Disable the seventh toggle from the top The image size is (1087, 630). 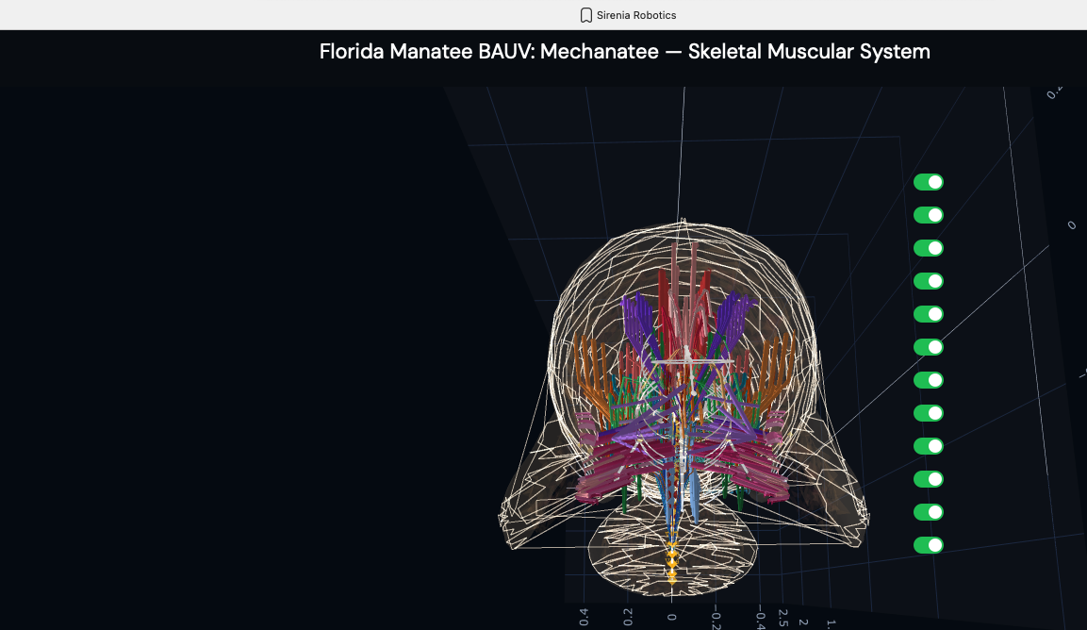[x=929, y=380]
